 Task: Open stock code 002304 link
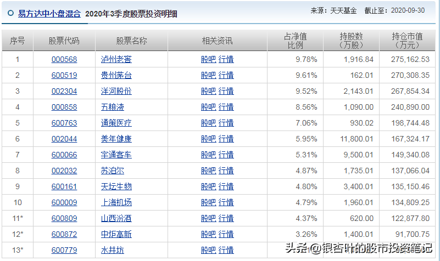(64, 91)
